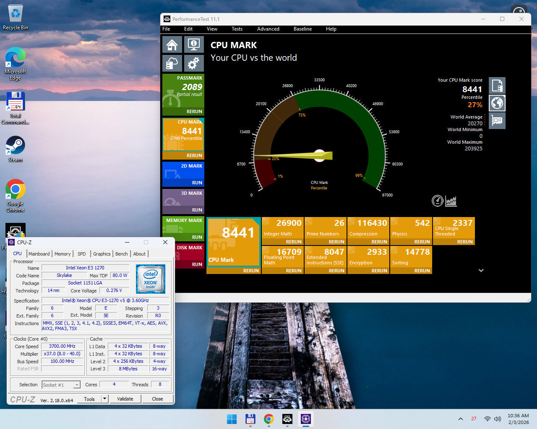Open the cloud baseline management icon
The height and width of the screenshot is (429, 537).
(172, 63)
